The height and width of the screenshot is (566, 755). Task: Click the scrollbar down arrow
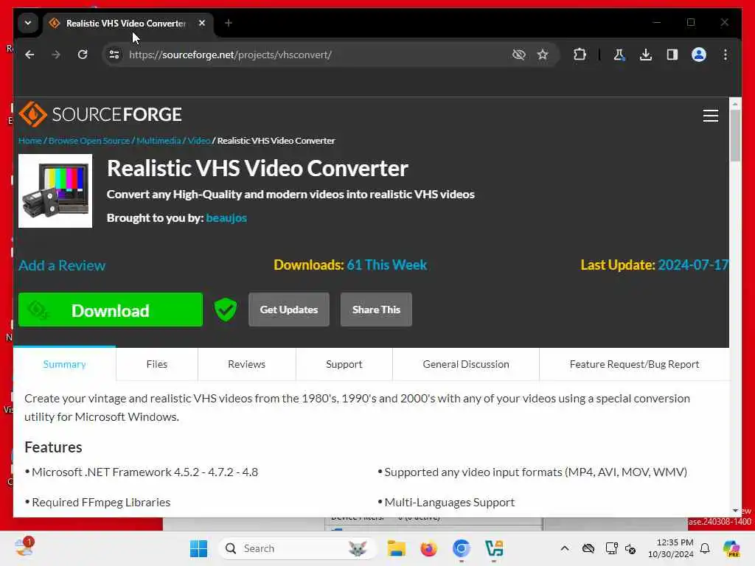click(735, 511)
